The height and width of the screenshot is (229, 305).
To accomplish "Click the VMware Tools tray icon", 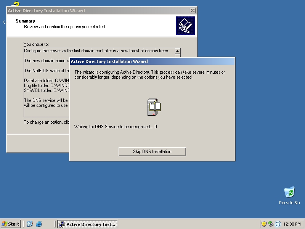I will 278,224.
